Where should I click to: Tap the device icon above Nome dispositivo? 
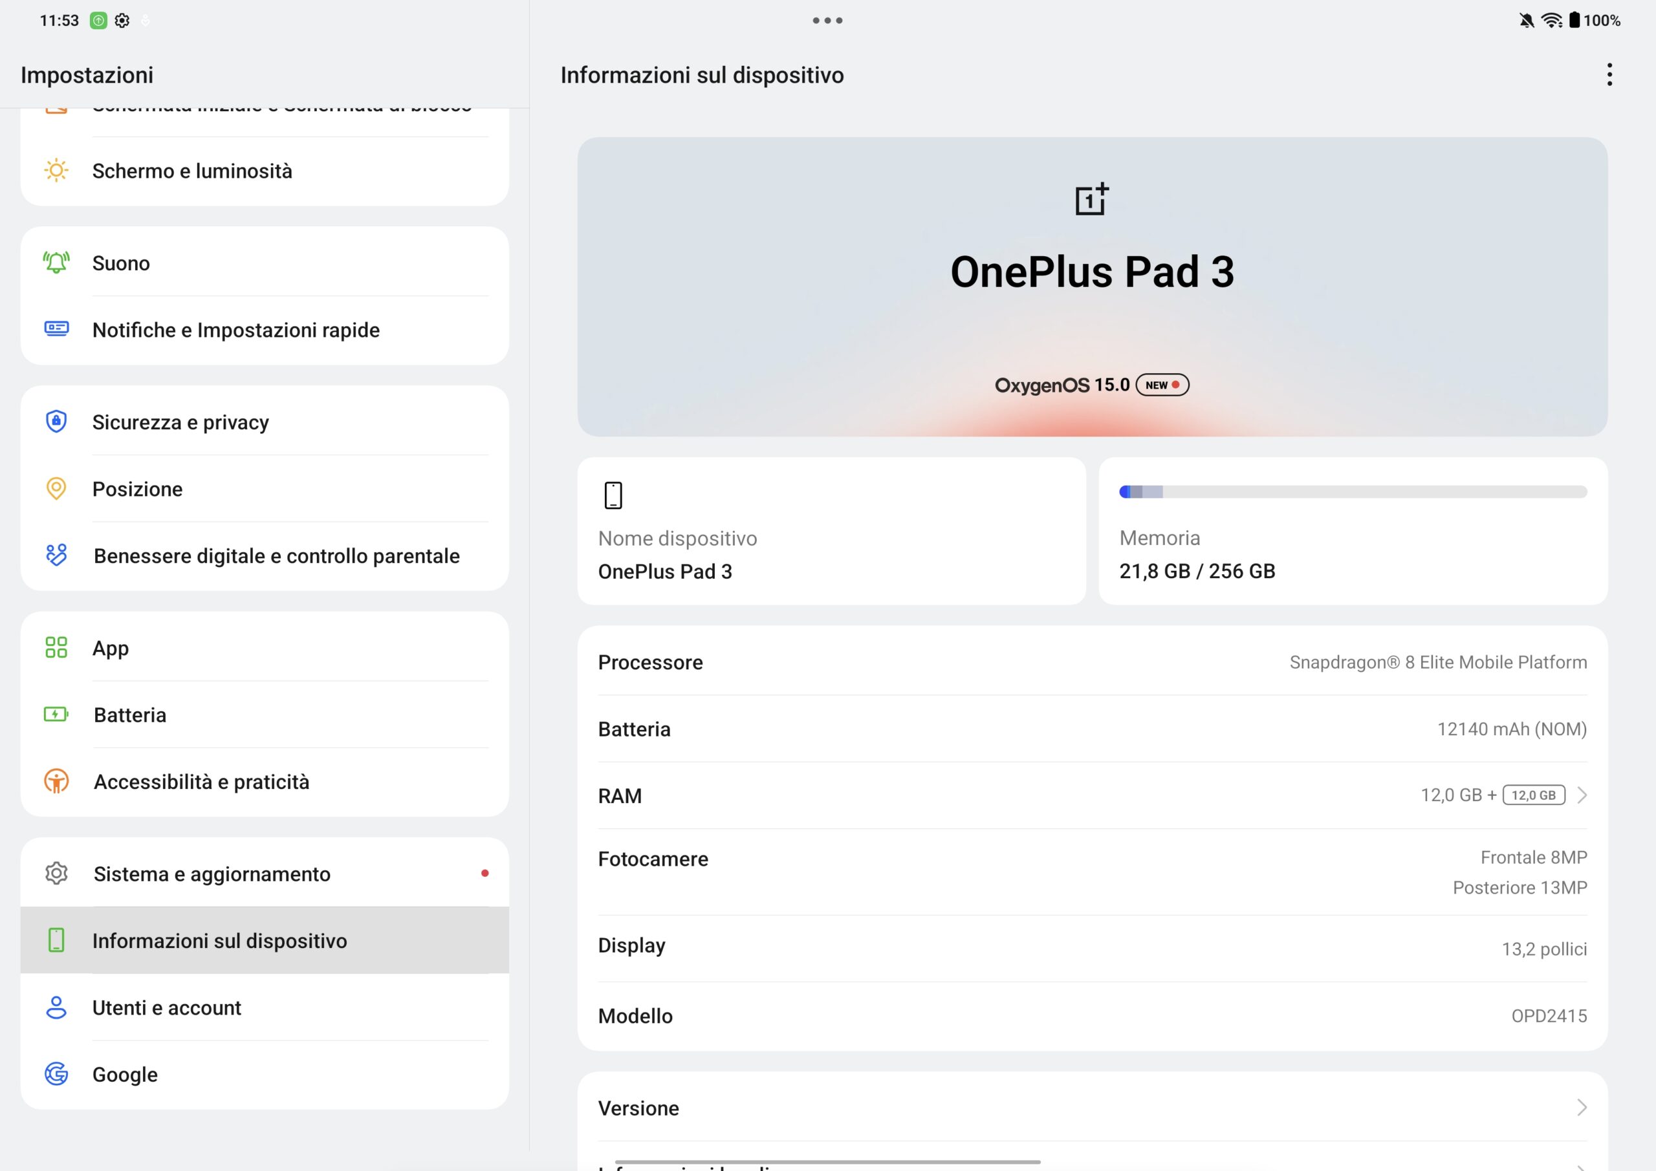pos(613,495)
